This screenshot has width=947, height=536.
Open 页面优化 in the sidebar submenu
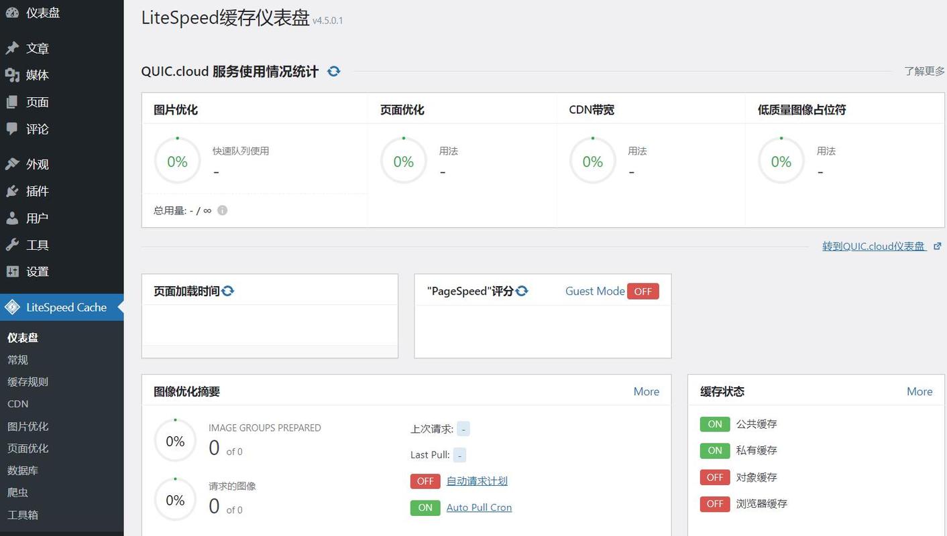point(27,448)
